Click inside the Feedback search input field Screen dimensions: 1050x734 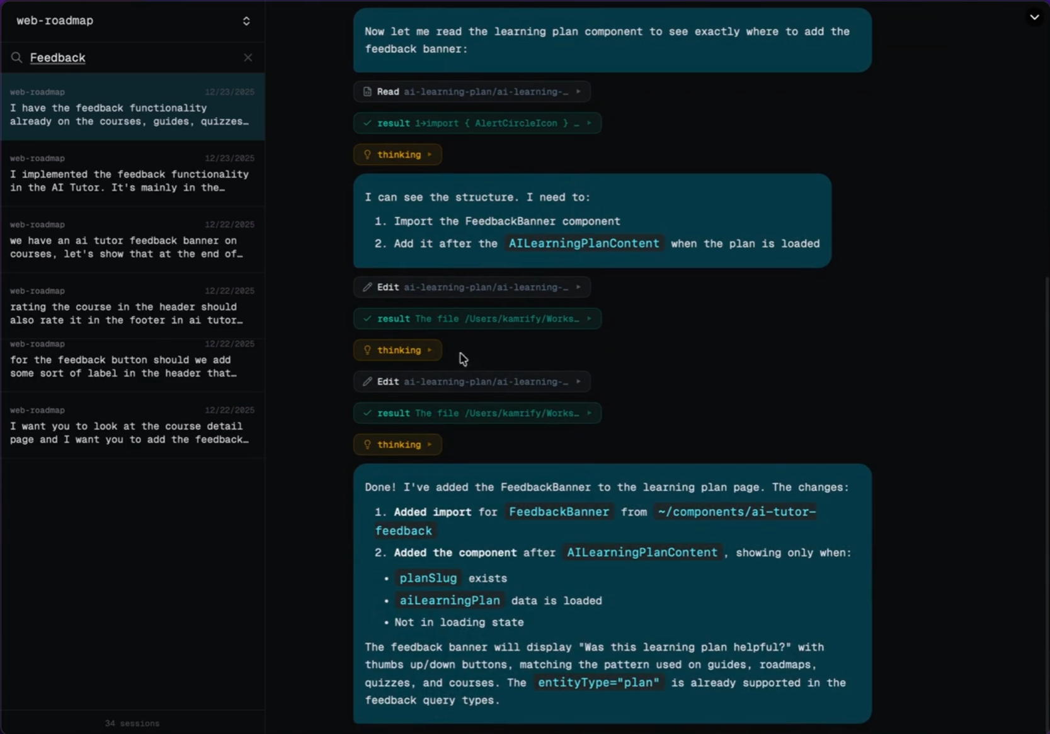94,57
